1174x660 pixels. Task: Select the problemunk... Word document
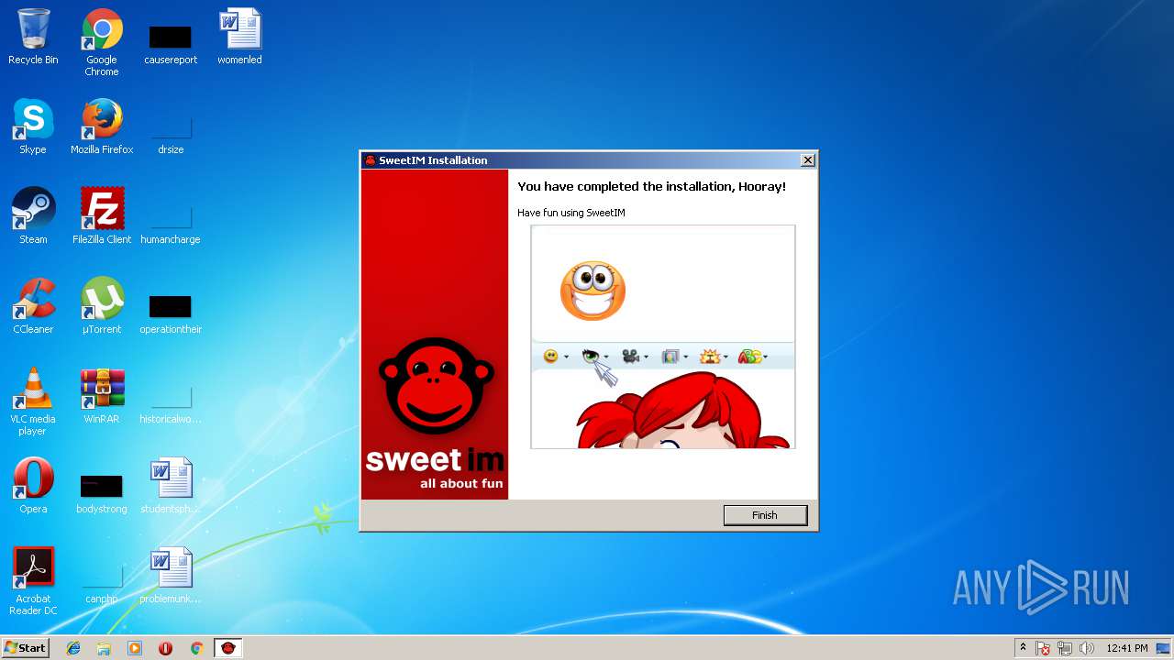click(171, 577)
